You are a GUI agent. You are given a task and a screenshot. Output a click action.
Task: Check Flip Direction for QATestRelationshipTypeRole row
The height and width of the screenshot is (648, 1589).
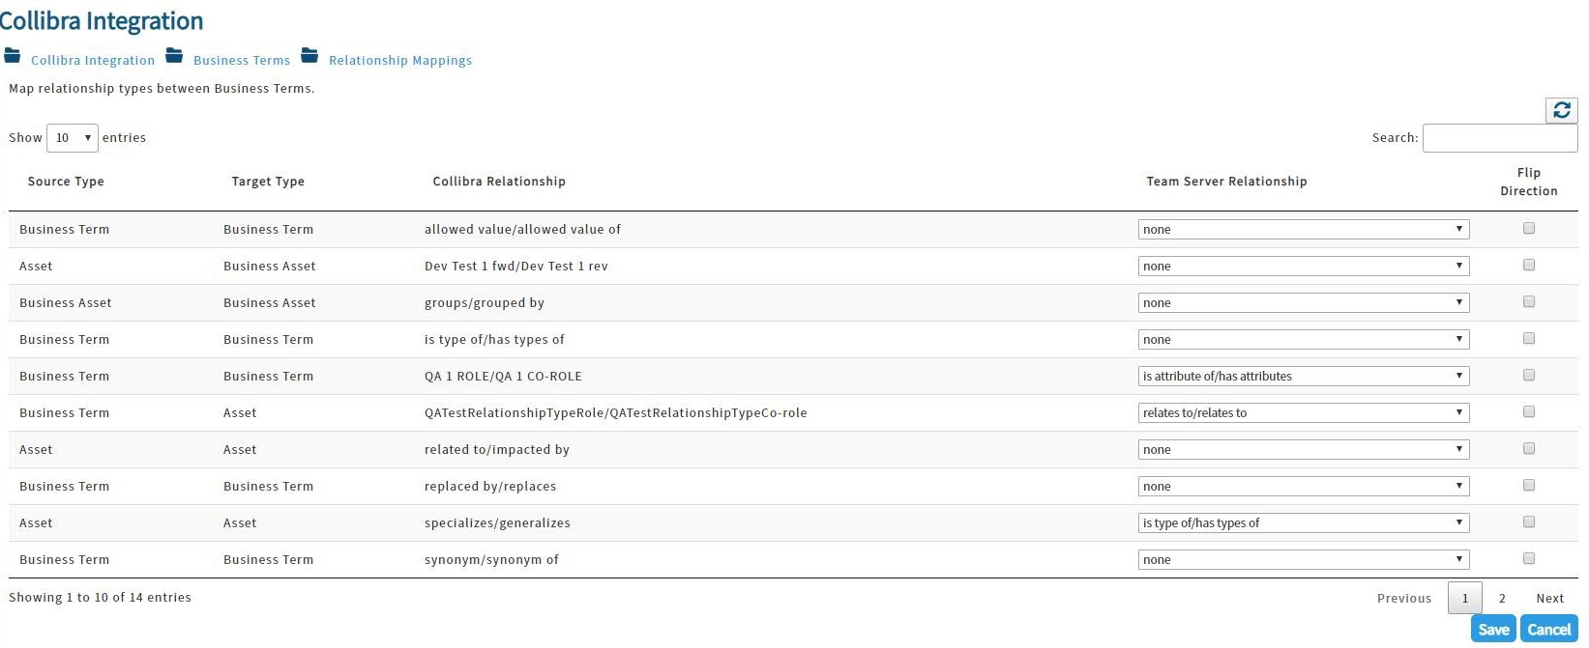[x=1529, y=411]
